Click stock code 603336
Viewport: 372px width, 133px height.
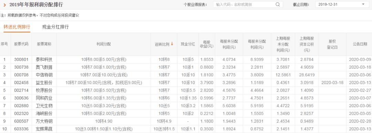[21, 129]
